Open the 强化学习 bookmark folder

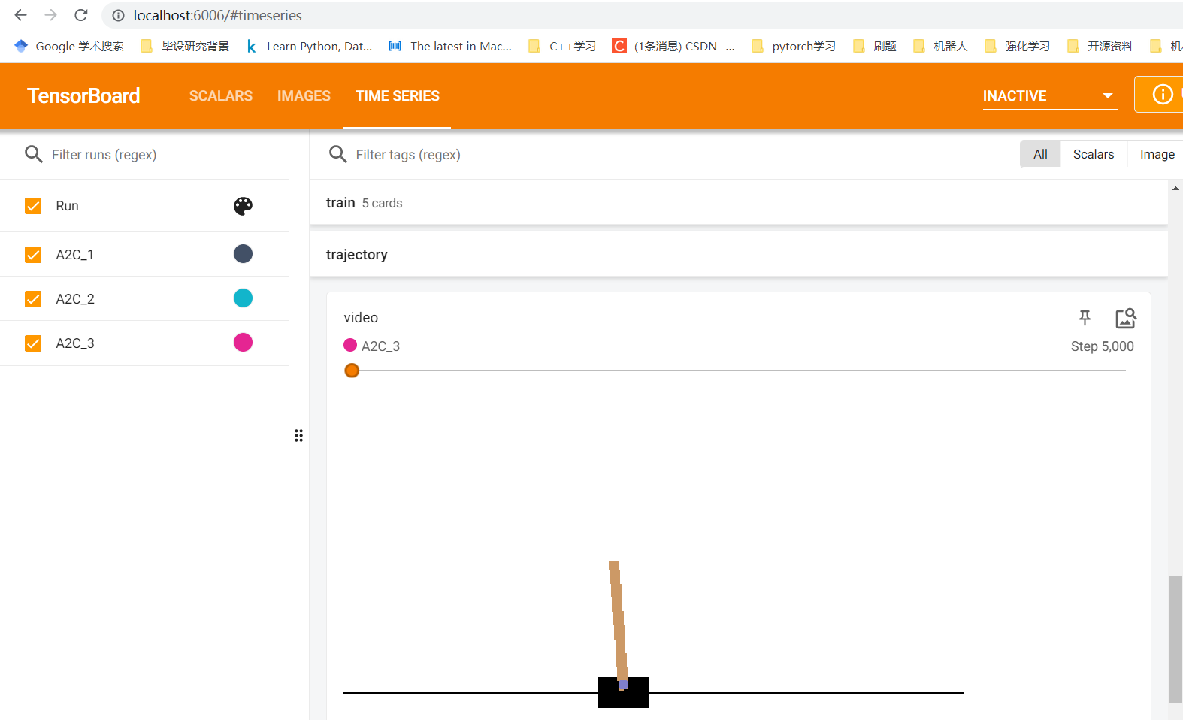tap(1017, 46)
